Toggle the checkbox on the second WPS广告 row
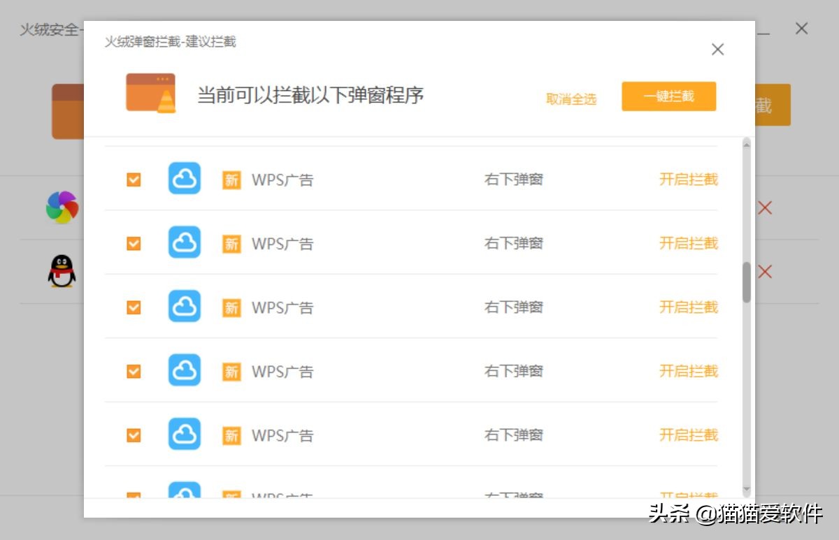The width and height of the screenshot is (839, 540). click(133, 243)
